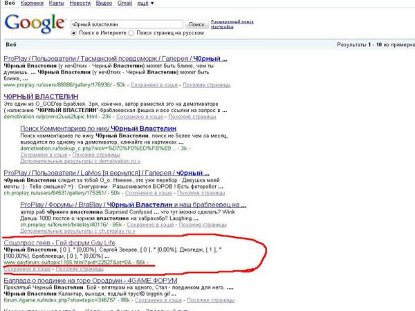
Task: Show additional results from demotivation.ru
Action: tap(80, 161)
